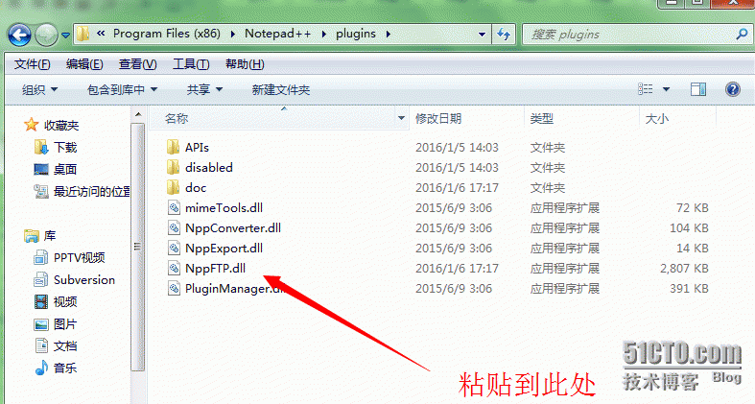This screenshot has height=404, width=755.
Task: Select NppFTP.dll file icon
Action: tap(174, 268)
